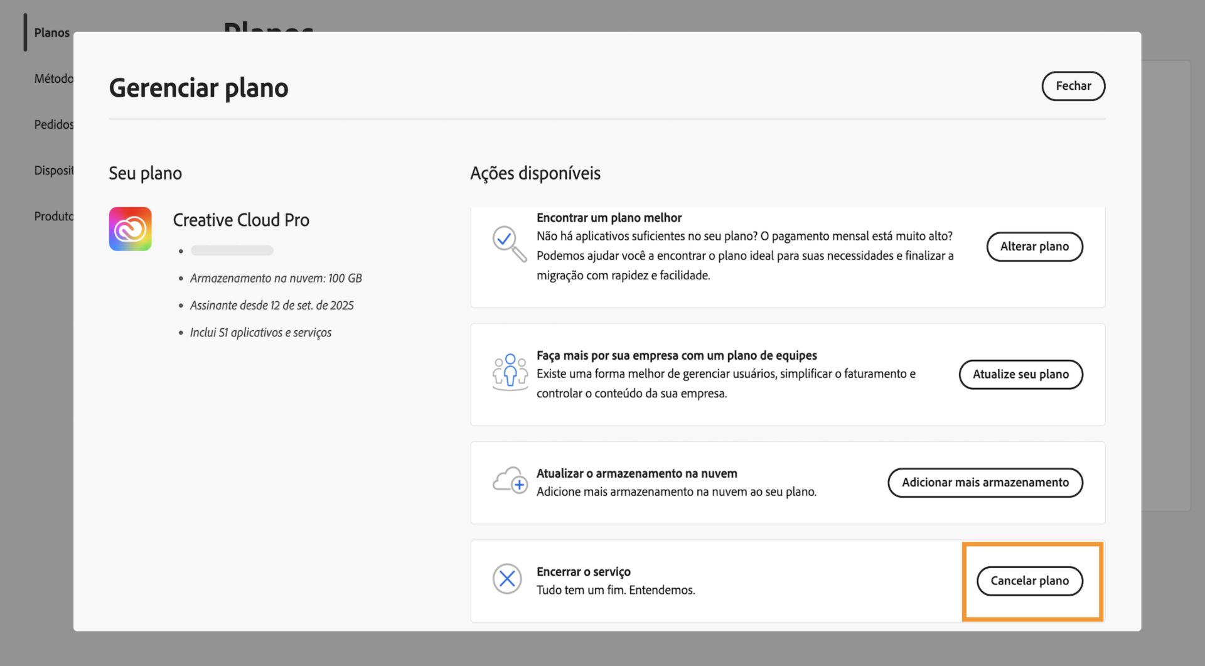Click the Creative Cloud Pro app icon

[130, 228]
